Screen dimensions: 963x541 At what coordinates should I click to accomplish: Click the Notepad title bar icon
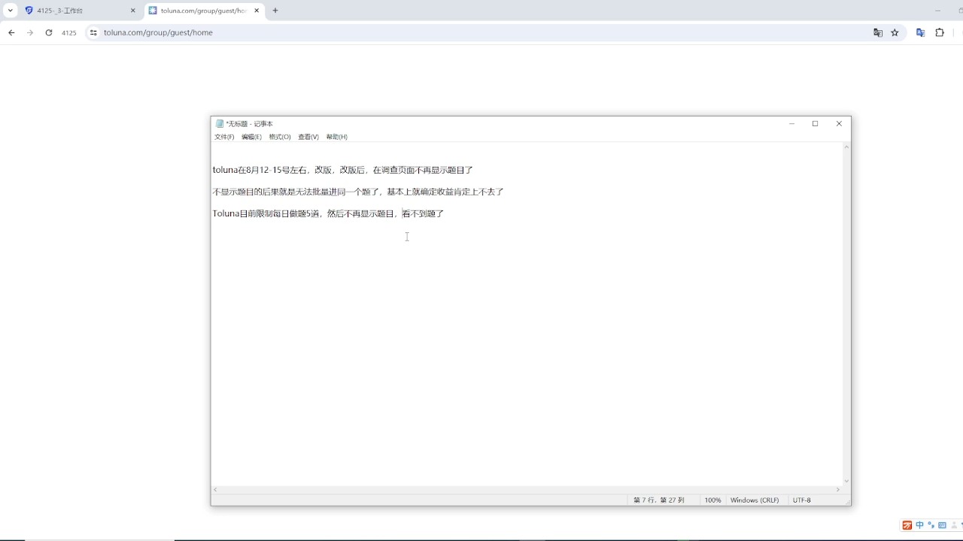point(220,123)
